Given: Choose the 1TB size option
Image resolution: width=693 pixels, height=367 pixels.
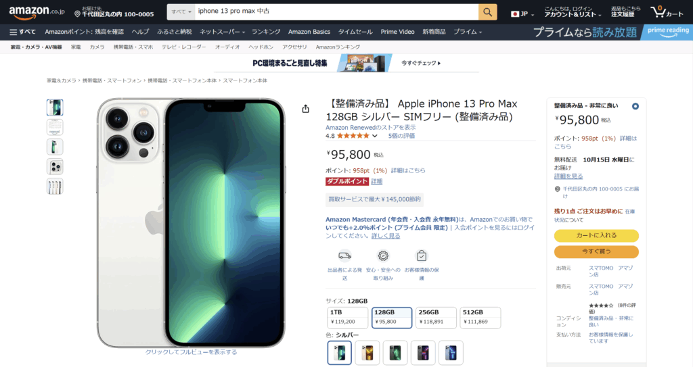Looking at the screenshot, I should click(x=347, y=318).
